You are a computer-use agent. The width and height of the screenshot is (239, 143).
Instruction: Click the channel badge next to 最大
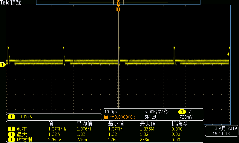pyautogui.click(x=11, y=134)
